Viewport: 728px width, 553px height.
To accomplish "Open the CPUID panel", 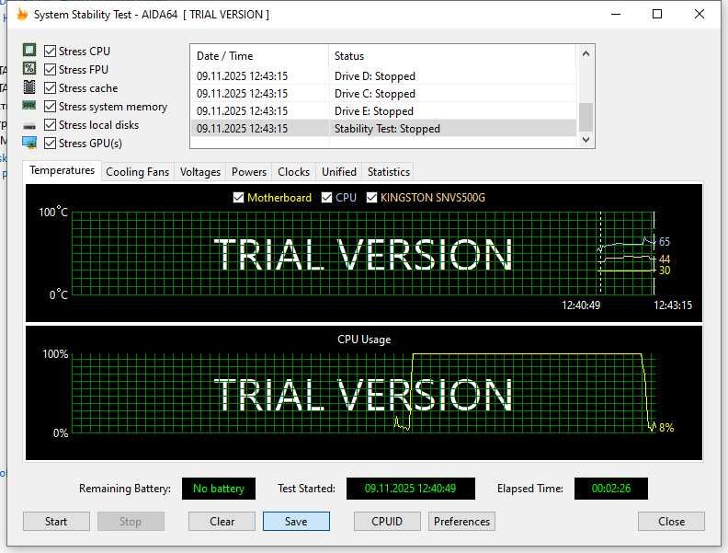I will [x=387, y=522].
